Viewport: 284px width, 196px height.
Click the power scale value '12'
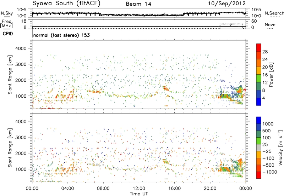265,83
